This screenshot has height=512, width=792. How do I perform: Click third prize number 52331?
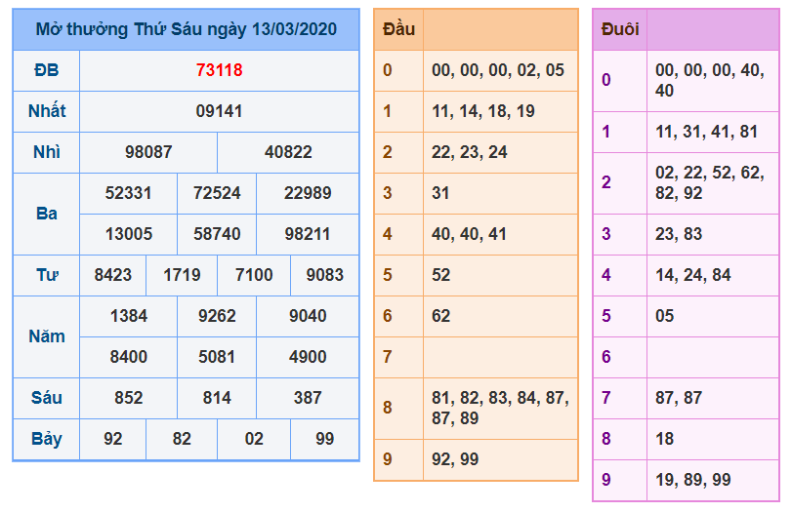(x=128, y=193)
